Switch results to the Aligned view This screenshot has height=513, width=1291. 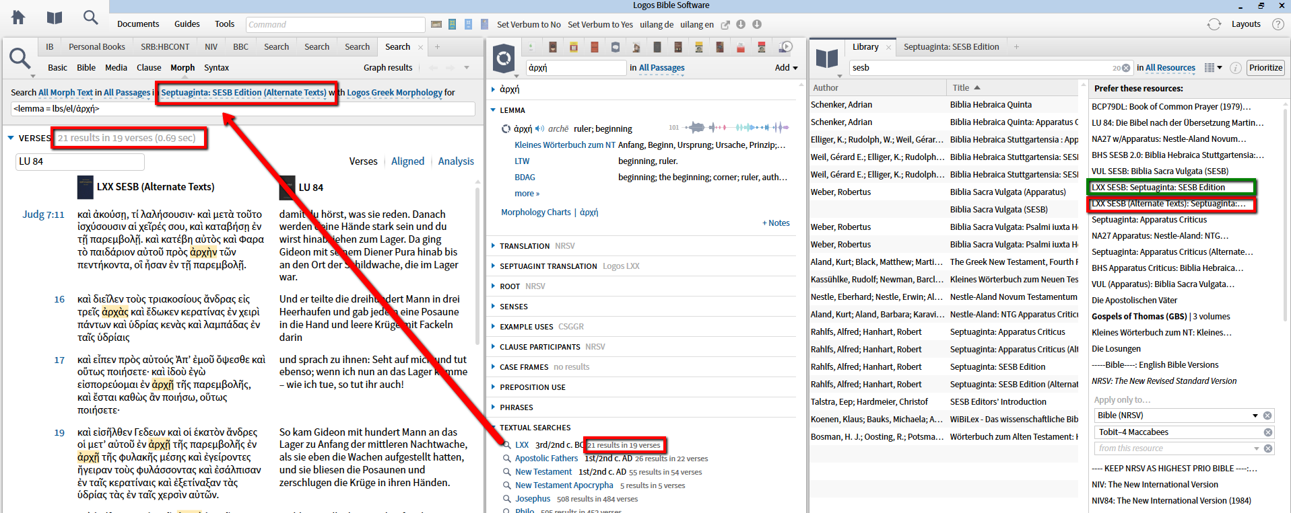pyautogui.click(x=408, y=161)
